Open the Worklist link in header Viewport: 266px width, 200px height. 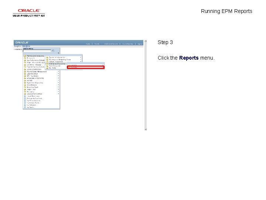[97, 44]
